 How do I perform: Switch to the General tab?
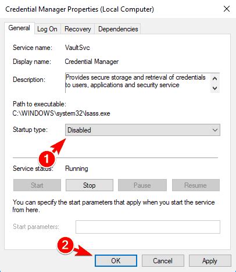coord(19,28)
